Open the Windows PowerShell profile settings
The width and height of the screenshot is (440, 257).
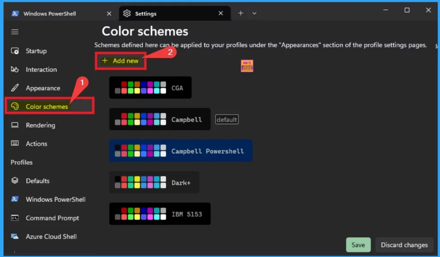49,199
